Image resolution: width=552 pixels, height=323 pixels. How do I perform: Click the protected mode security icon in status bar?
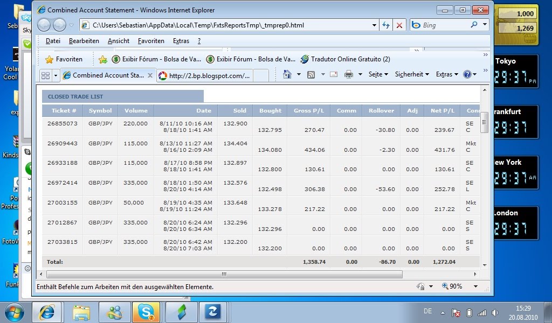(x=420, y=286)
